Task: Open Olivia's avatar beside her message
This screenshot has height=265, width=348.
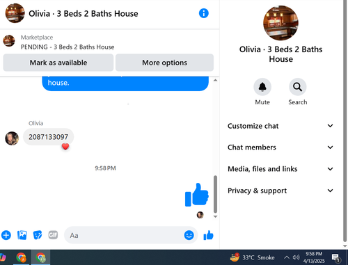Action: coord(12,138)
